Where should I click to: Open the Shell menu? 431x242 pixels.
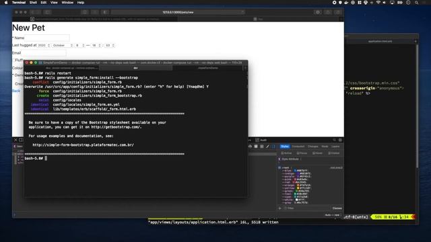33,3
